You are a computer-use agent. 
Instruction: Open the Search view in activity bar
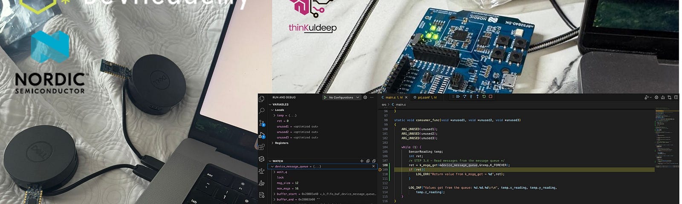pos(261,110)
